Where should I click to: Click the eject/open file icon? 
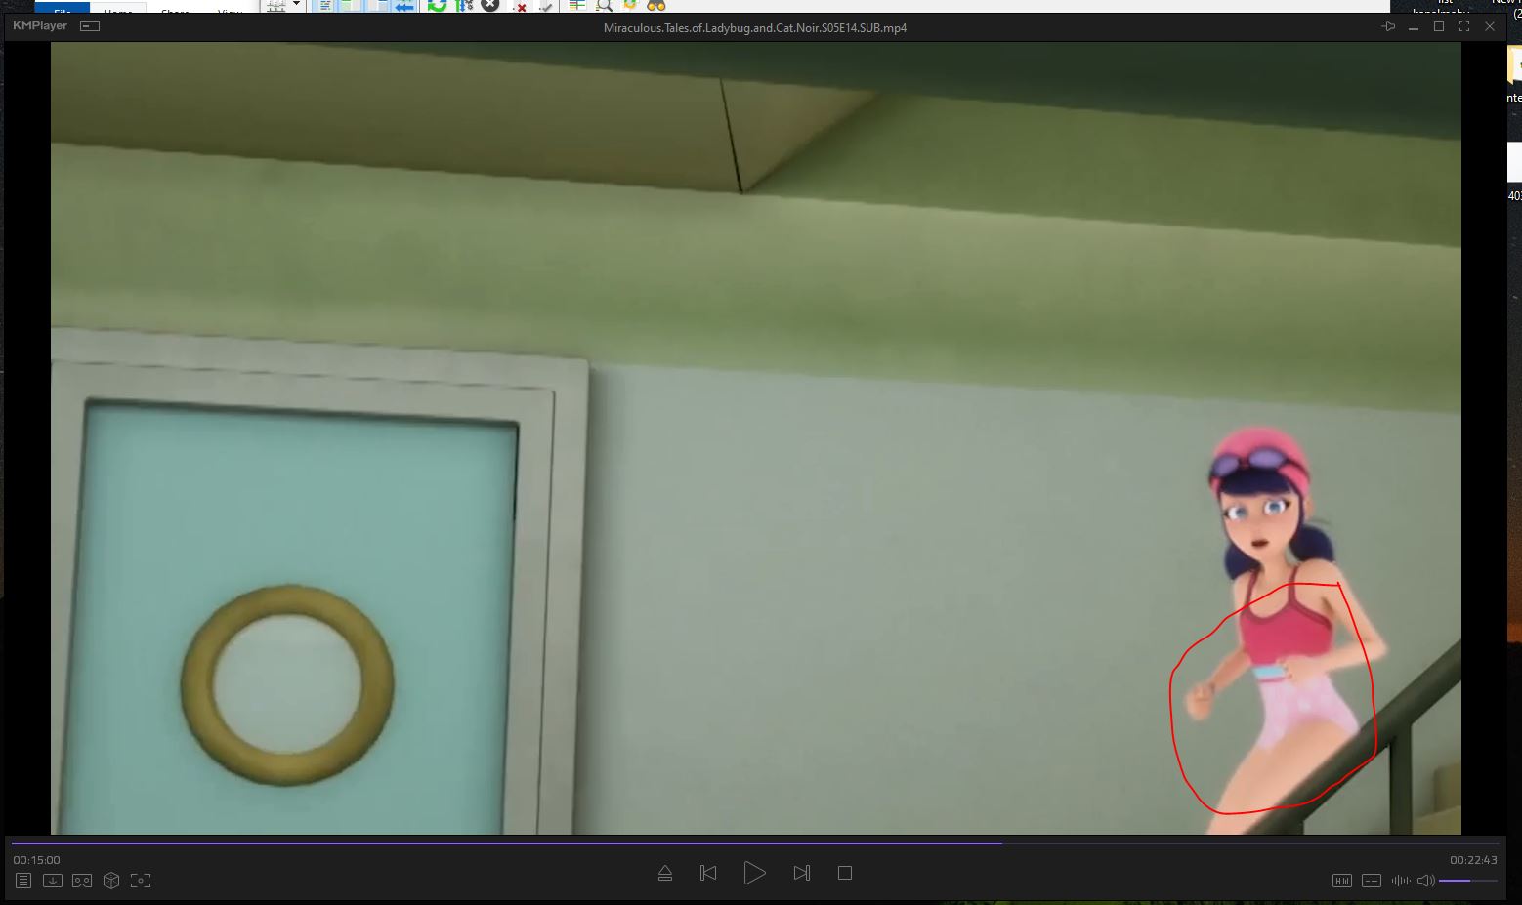tap(665, 873)
